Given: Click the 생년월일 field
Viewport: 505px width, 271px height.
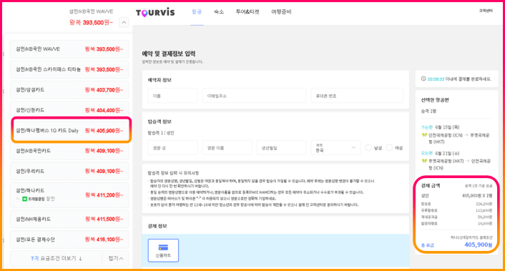Looking at the screenshot, I should 281,148.
